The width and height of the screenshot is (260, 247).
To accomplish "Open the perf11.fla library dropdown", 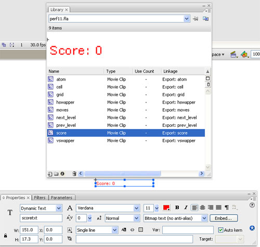I will click(x=187, y=19).
